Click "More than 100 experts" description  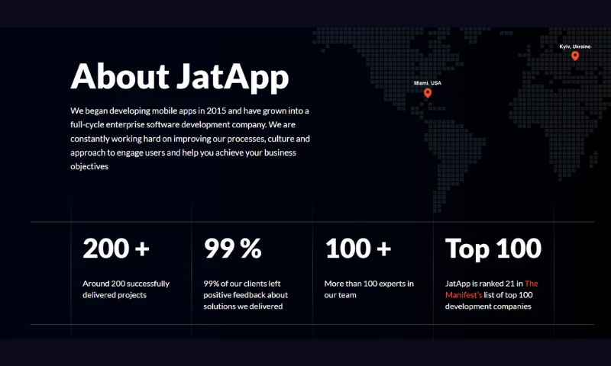pyautogui.click(x=369, y=289)
